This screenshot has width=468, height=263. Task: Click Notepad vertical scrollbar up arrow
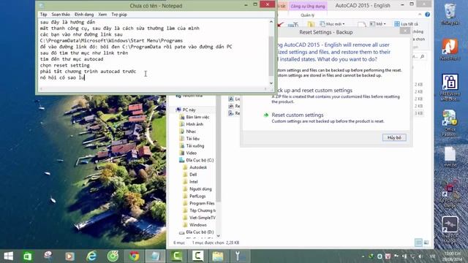(271, 21)
